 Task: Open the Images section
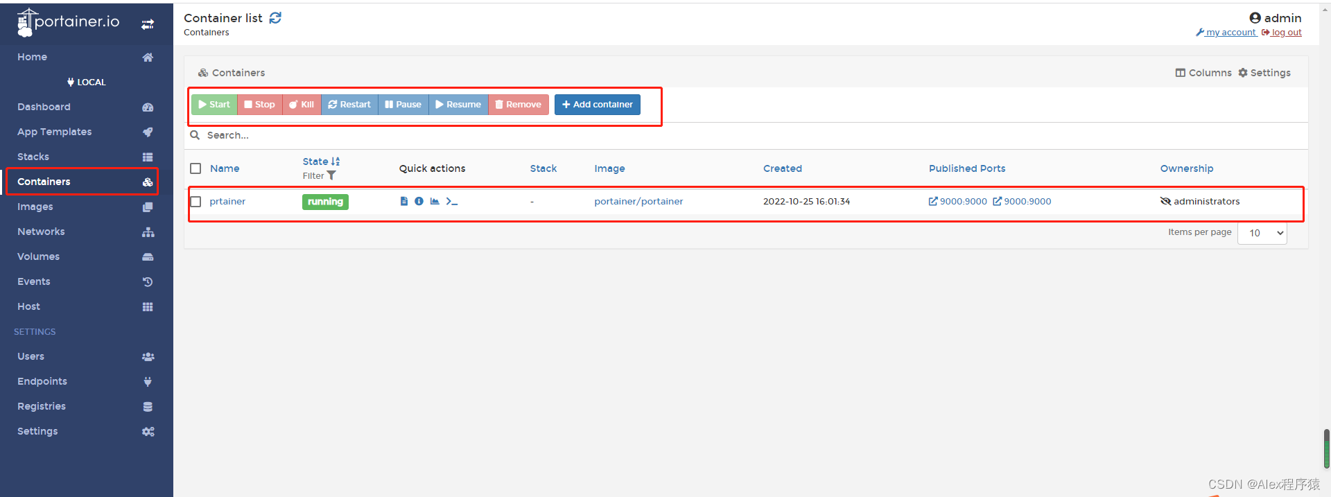point(86,207)
